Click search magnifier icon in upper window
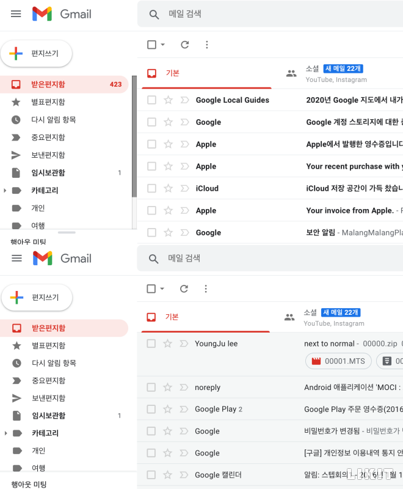 [x=154, y=14]
